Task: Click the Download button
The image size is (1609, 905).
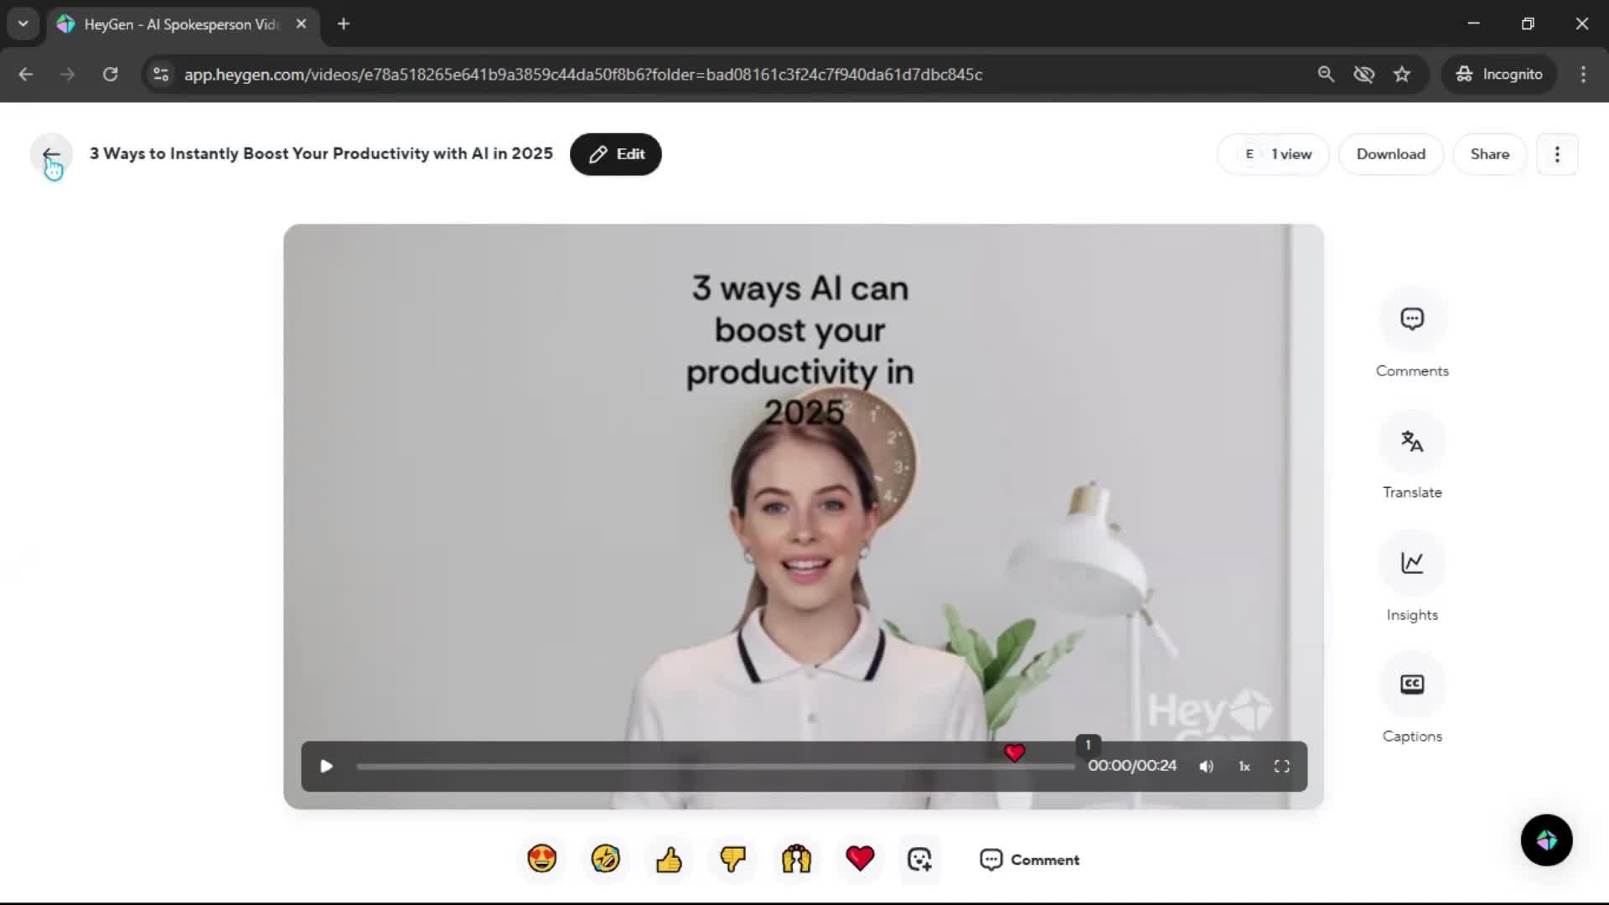Action: click(1390, 154)
